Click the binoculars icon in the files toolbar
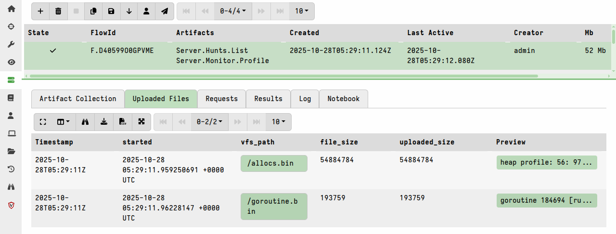The height and width of the screenshot is (234, 616). [x=85, y=122]
